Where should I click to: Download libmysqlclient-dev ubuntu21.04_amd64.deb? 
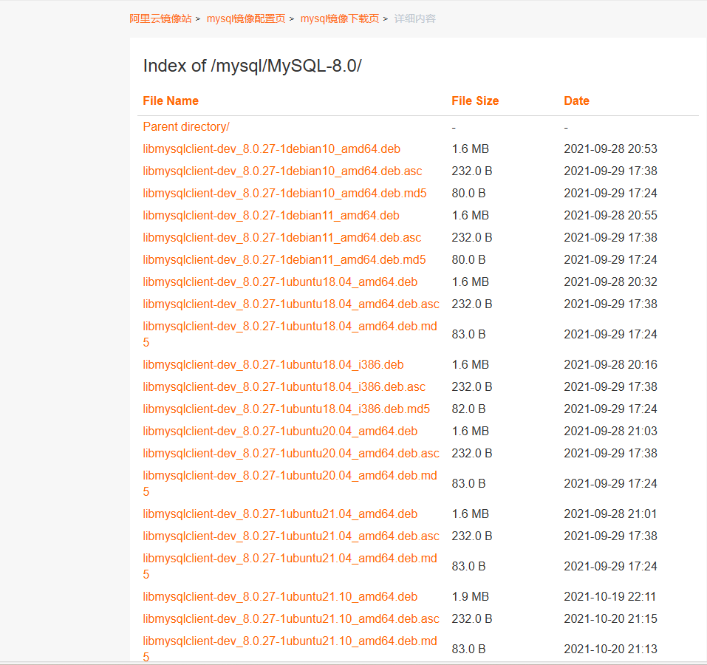(280, 514)
